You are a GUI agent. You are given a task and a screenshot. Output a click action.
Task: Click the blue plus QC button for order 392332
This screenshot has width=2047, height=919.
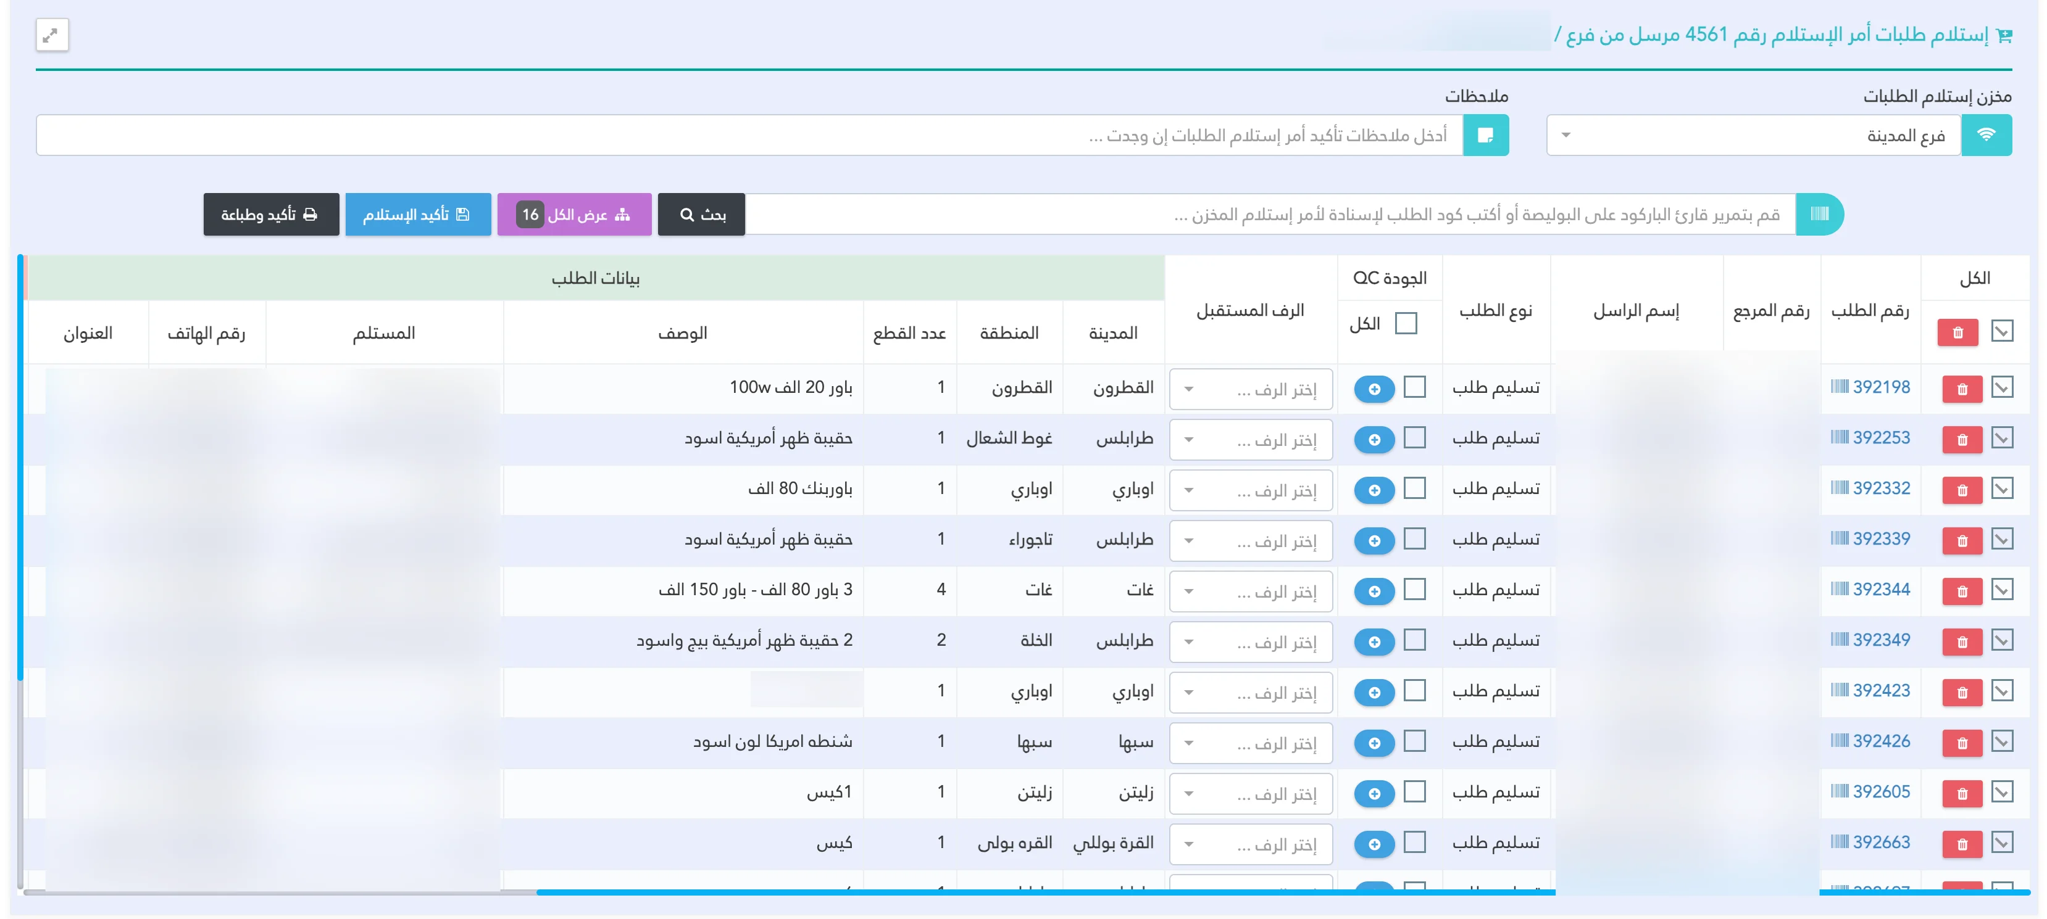coord(1374,490)
